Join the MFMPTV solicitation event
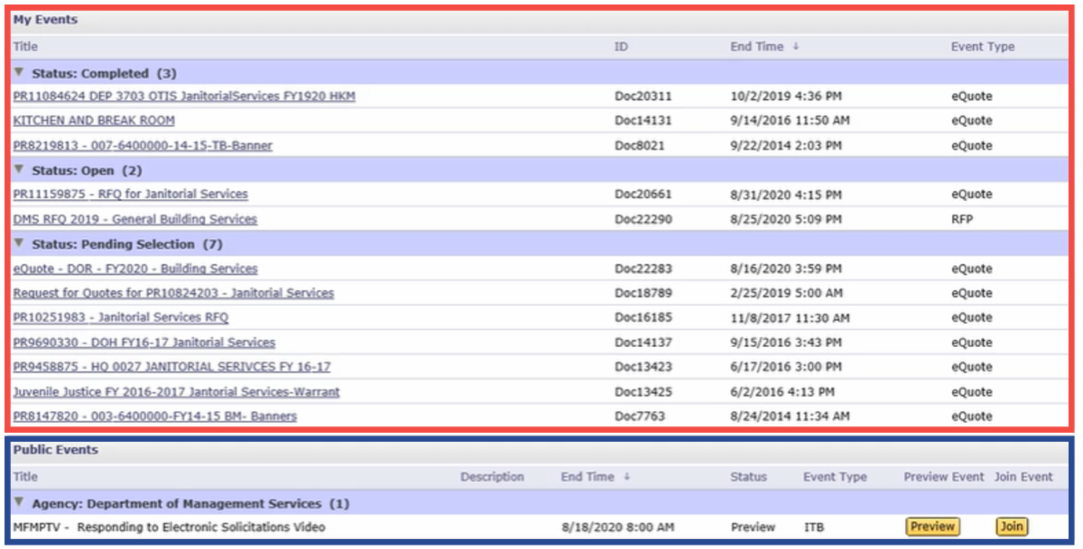Viewport: 1083px width, 549px height. 1011,527
